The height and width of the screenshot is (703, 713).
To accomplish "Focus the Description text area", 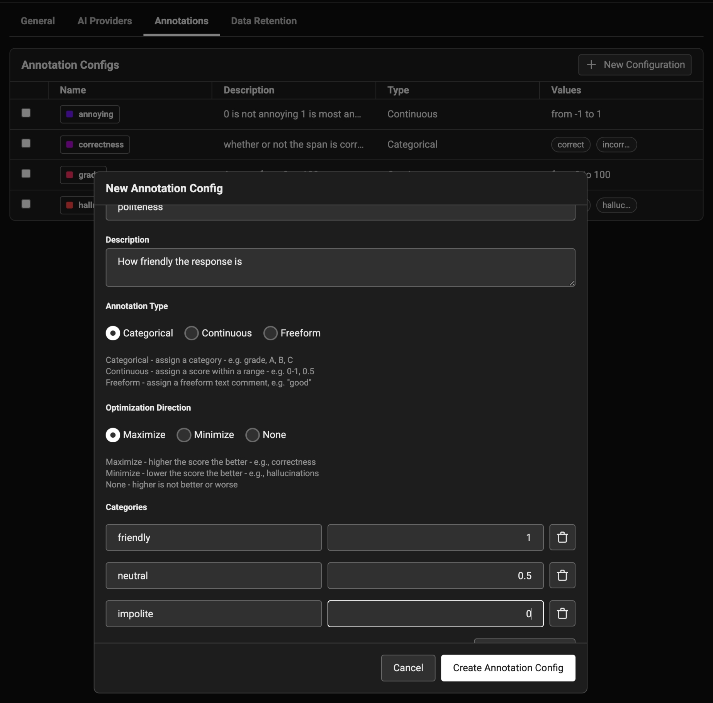I will click(x=340, y=267).
